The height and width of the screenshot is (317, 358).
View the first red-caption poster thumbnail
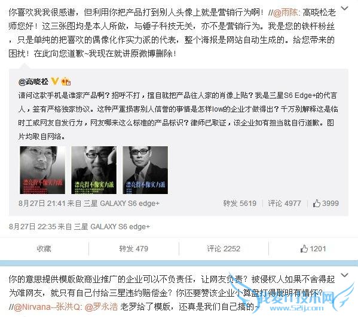coord(42,170)
